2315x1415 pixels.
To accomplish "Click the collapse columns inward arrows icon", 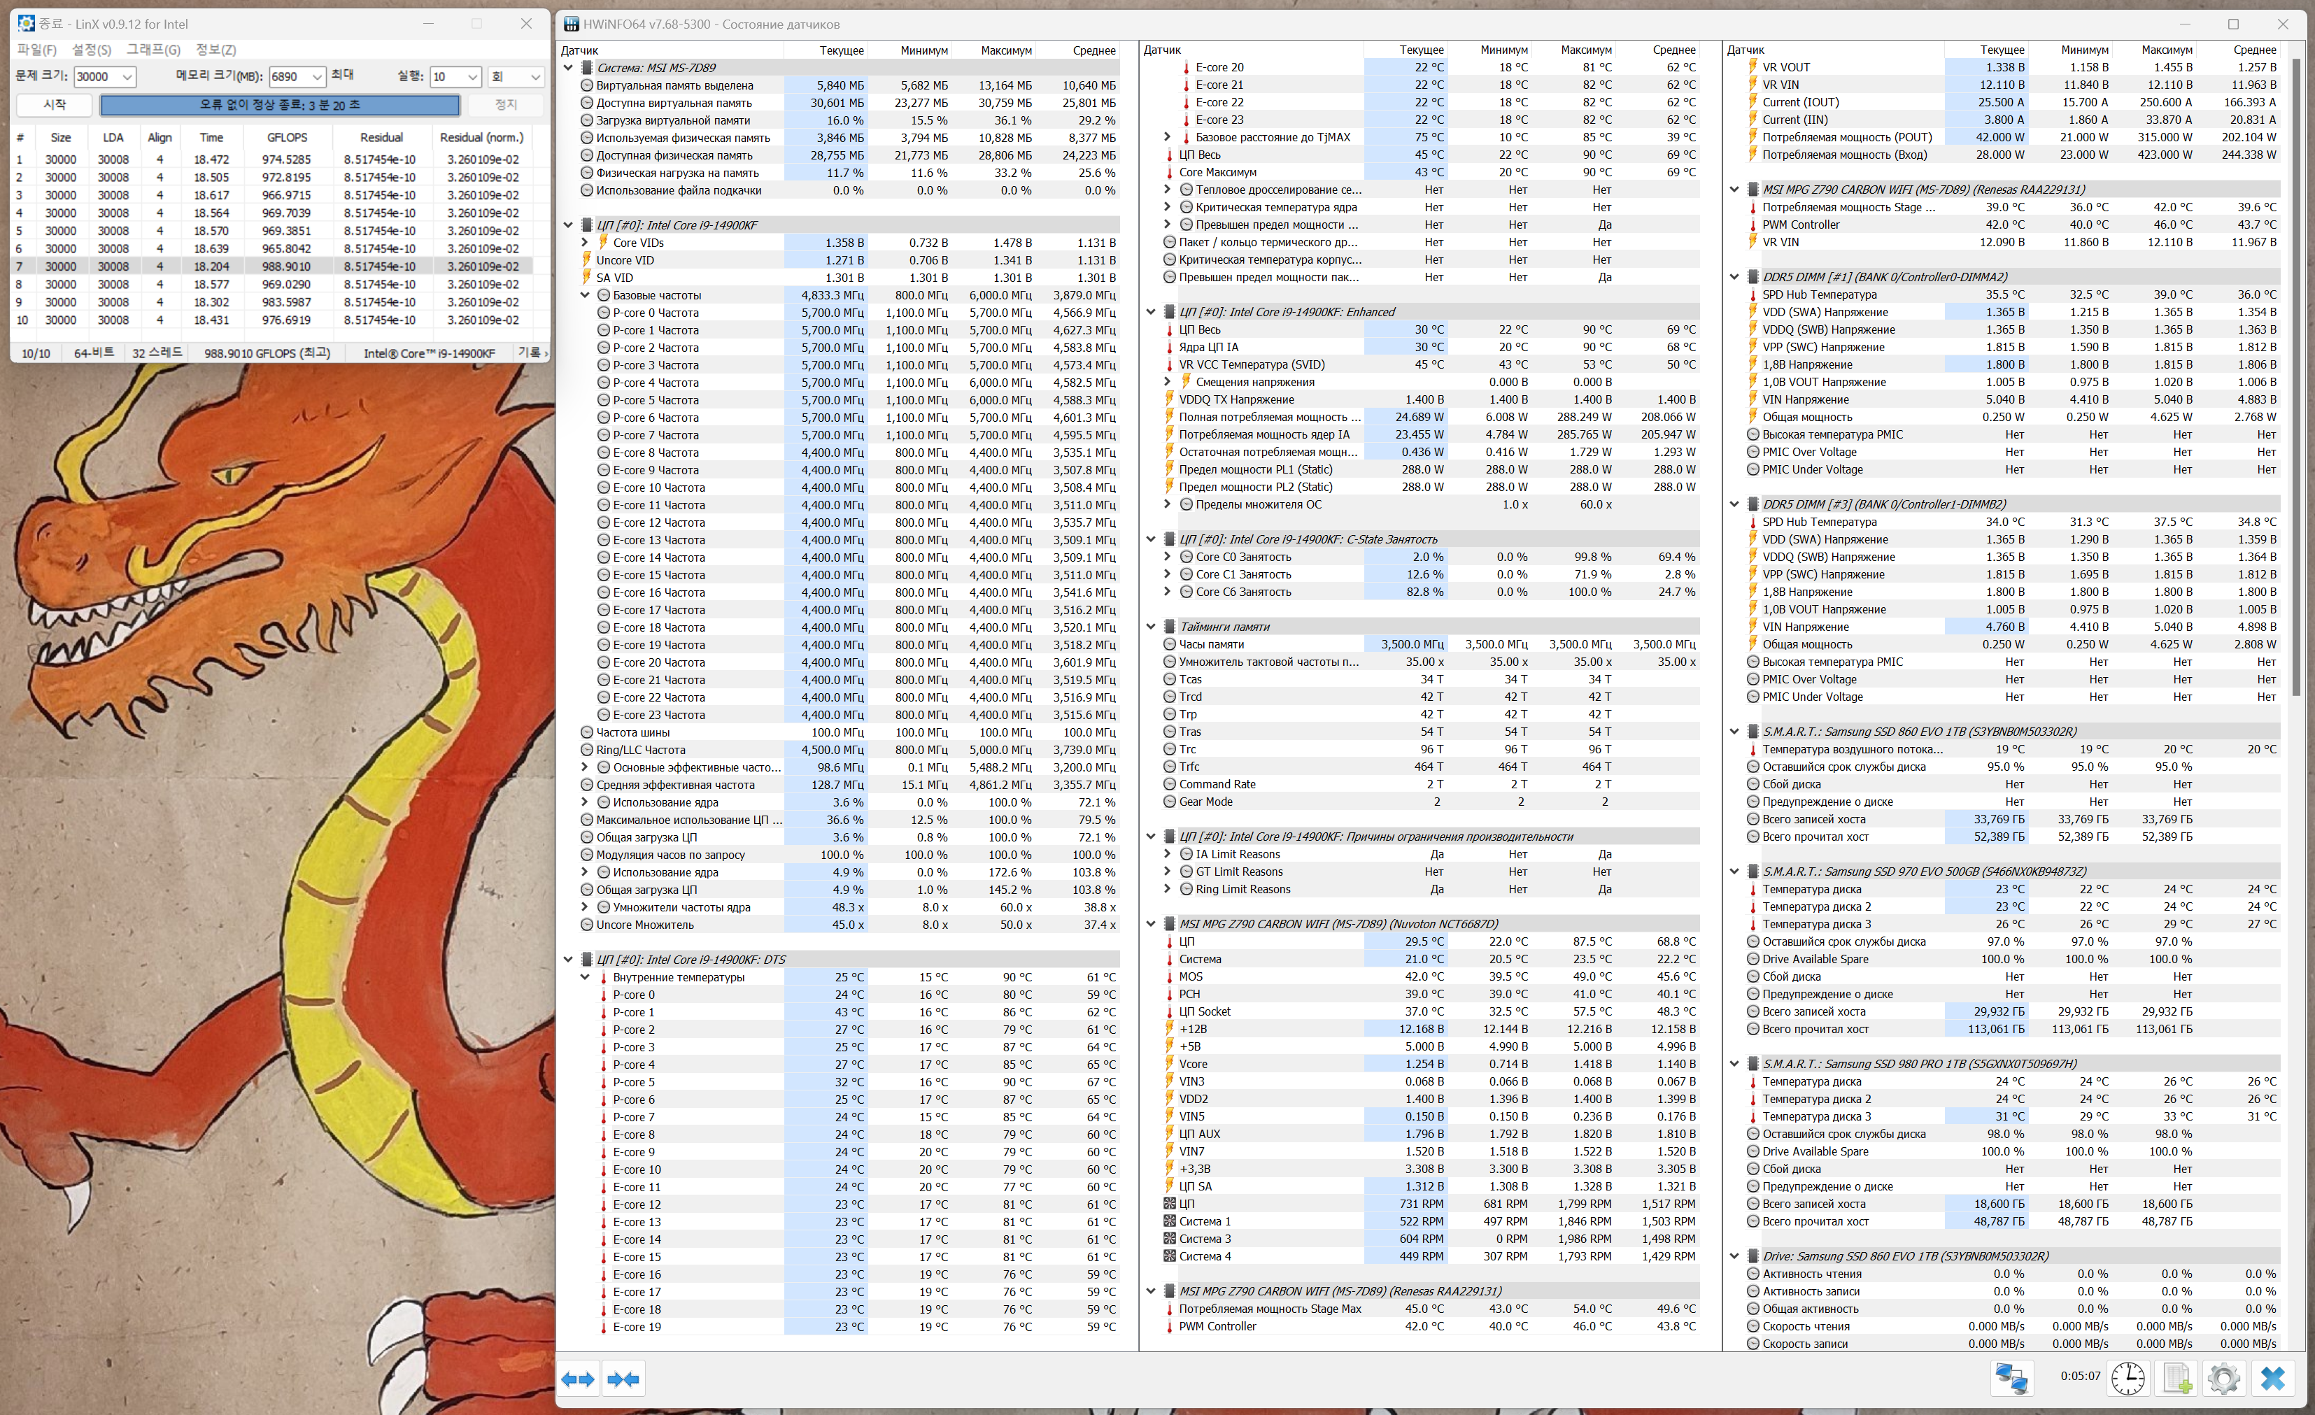I will [624, 1379].
